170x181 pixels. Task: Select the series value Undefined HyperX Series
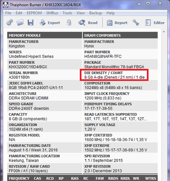[31, 57]
